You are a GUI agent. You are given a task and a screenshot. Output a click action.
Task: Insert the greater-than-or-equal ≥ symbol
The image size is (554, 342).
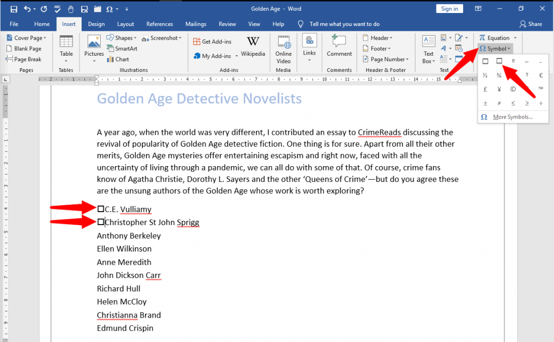527,103
